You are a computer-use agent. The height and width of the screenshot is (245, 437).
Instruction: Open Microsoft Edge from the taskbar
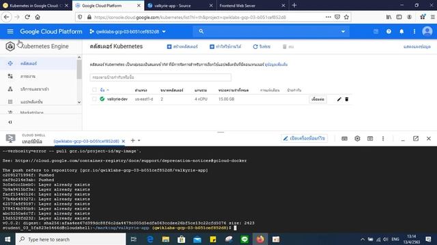point(150,239)
